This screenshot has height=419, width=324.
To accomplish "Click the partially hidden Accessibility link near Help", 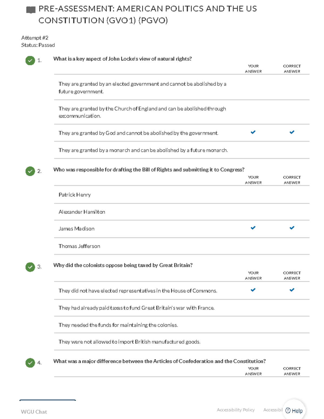I will pyautogui.click(x=273, y=410).
